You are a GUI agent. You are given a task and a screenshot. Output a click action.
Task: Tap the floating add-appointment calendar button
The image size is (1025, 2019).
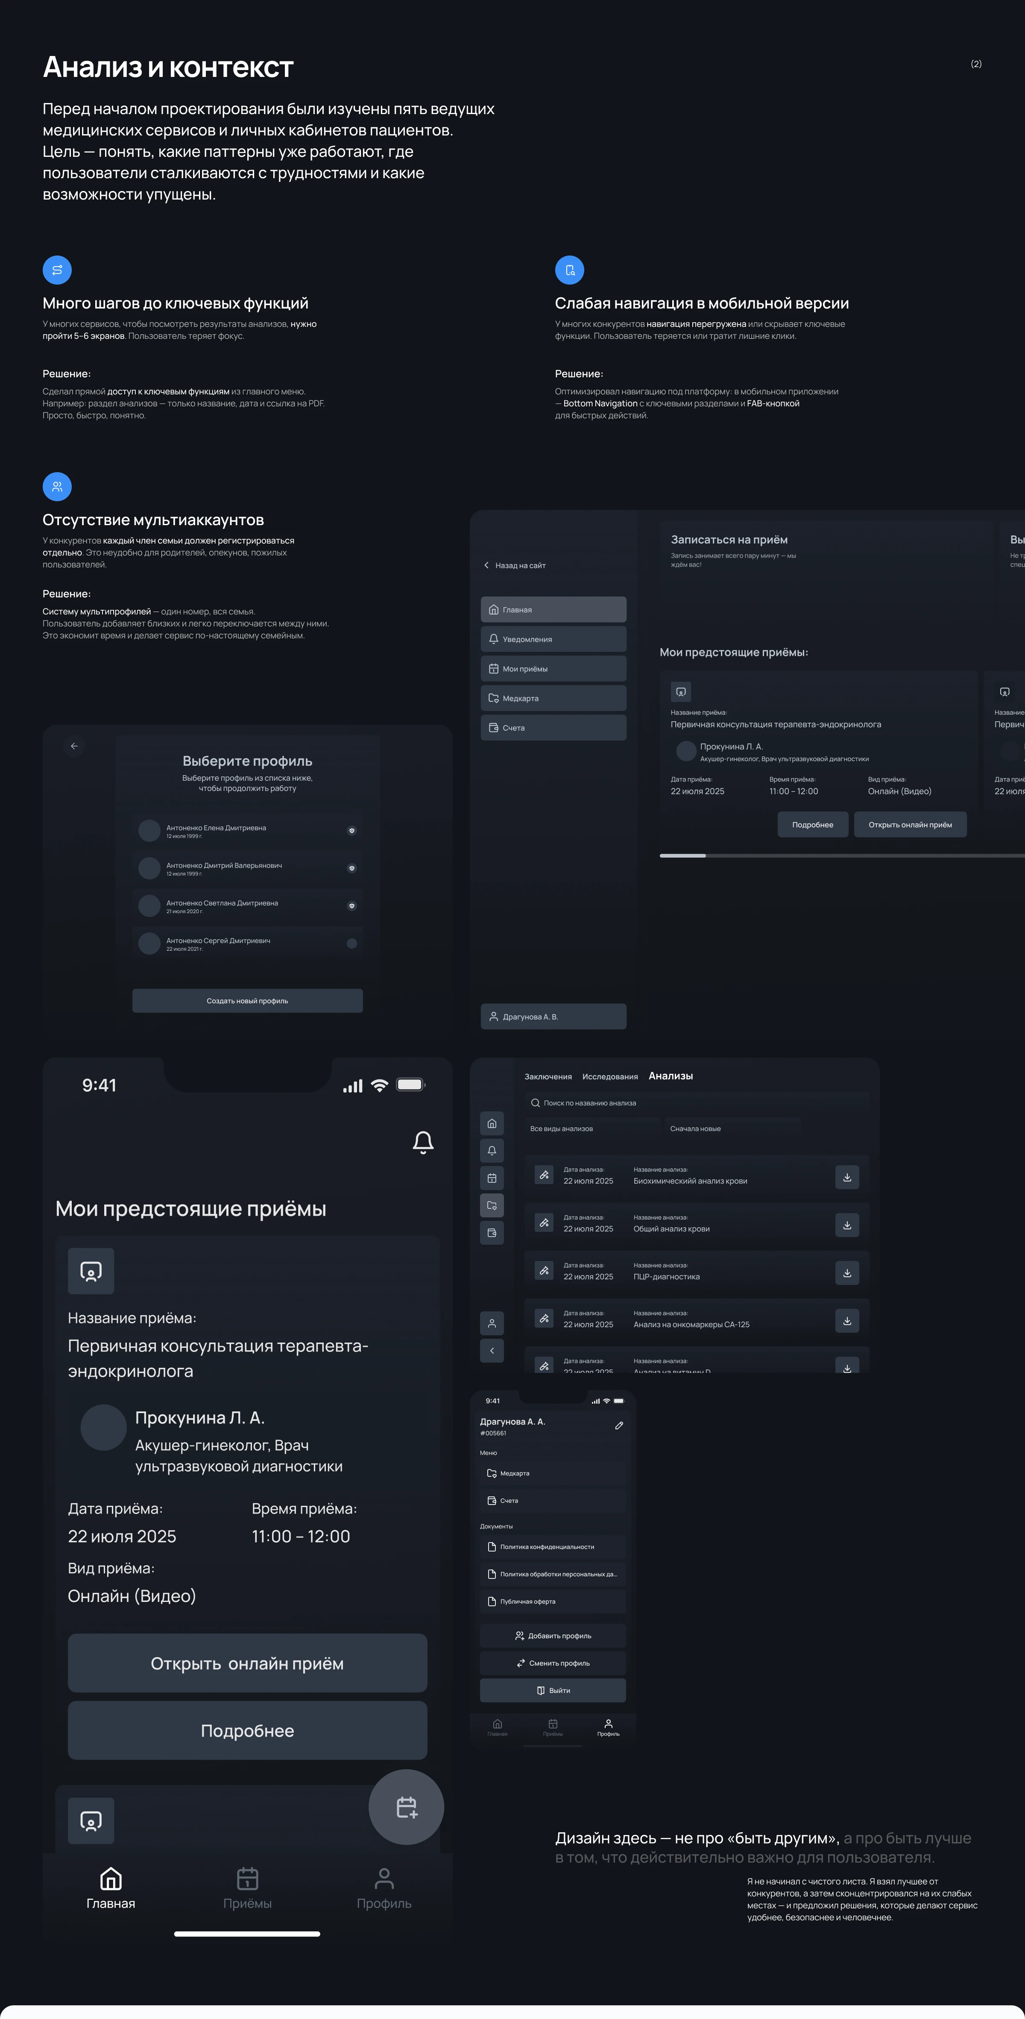[406, 1807]
